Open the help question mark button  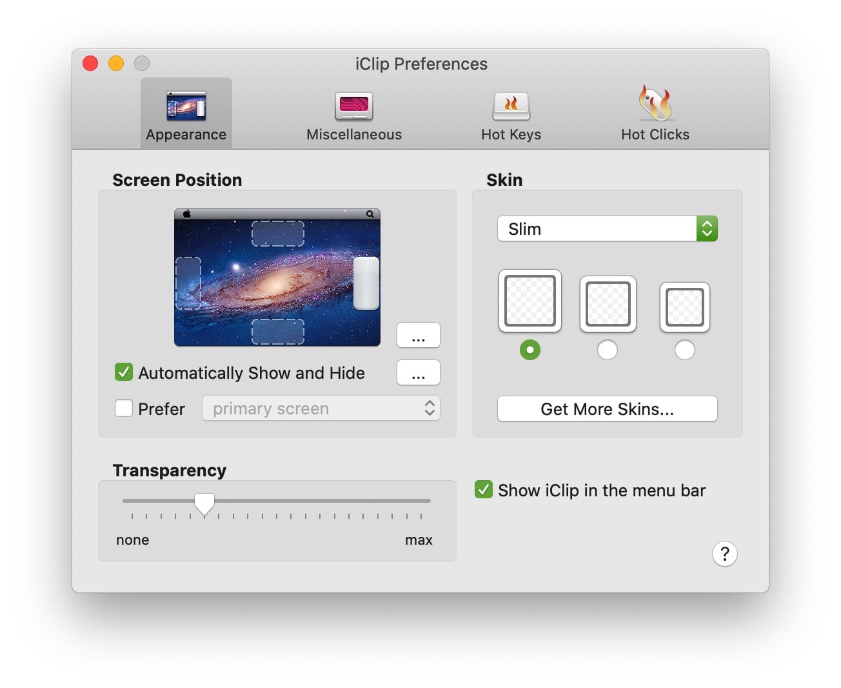724,554
